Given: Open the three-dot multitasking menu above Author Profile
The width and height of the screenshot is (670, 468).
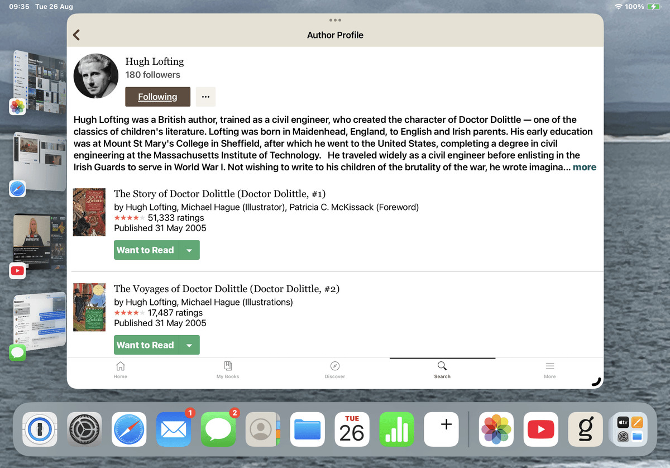Looking at the screenshot, I should click(x=335, y=20).
